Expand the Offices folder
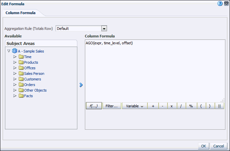This screenshot has height=151, width=230. tap(15, 68)
